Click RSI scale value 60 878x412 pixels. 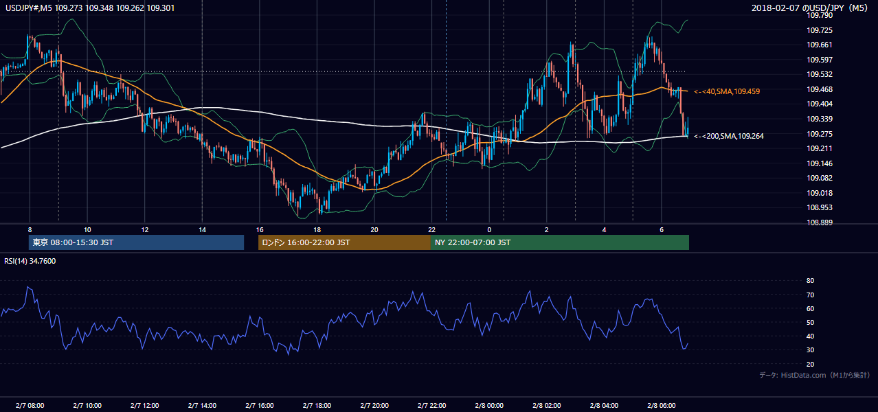810,308
